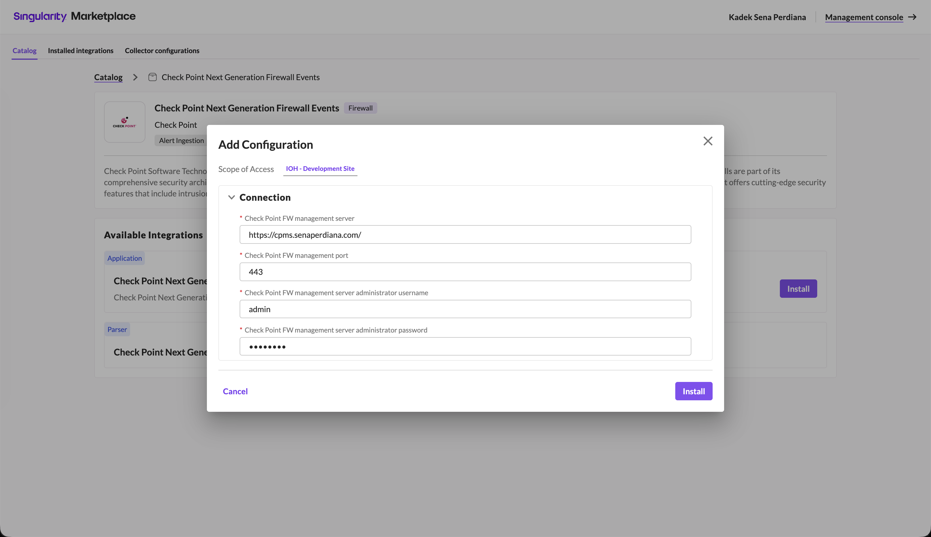Go to Catalog breadcrumb link
Image resolution: width=931 pixels, height=537 pixels.
pyautogui.click(x=108, y=77)
